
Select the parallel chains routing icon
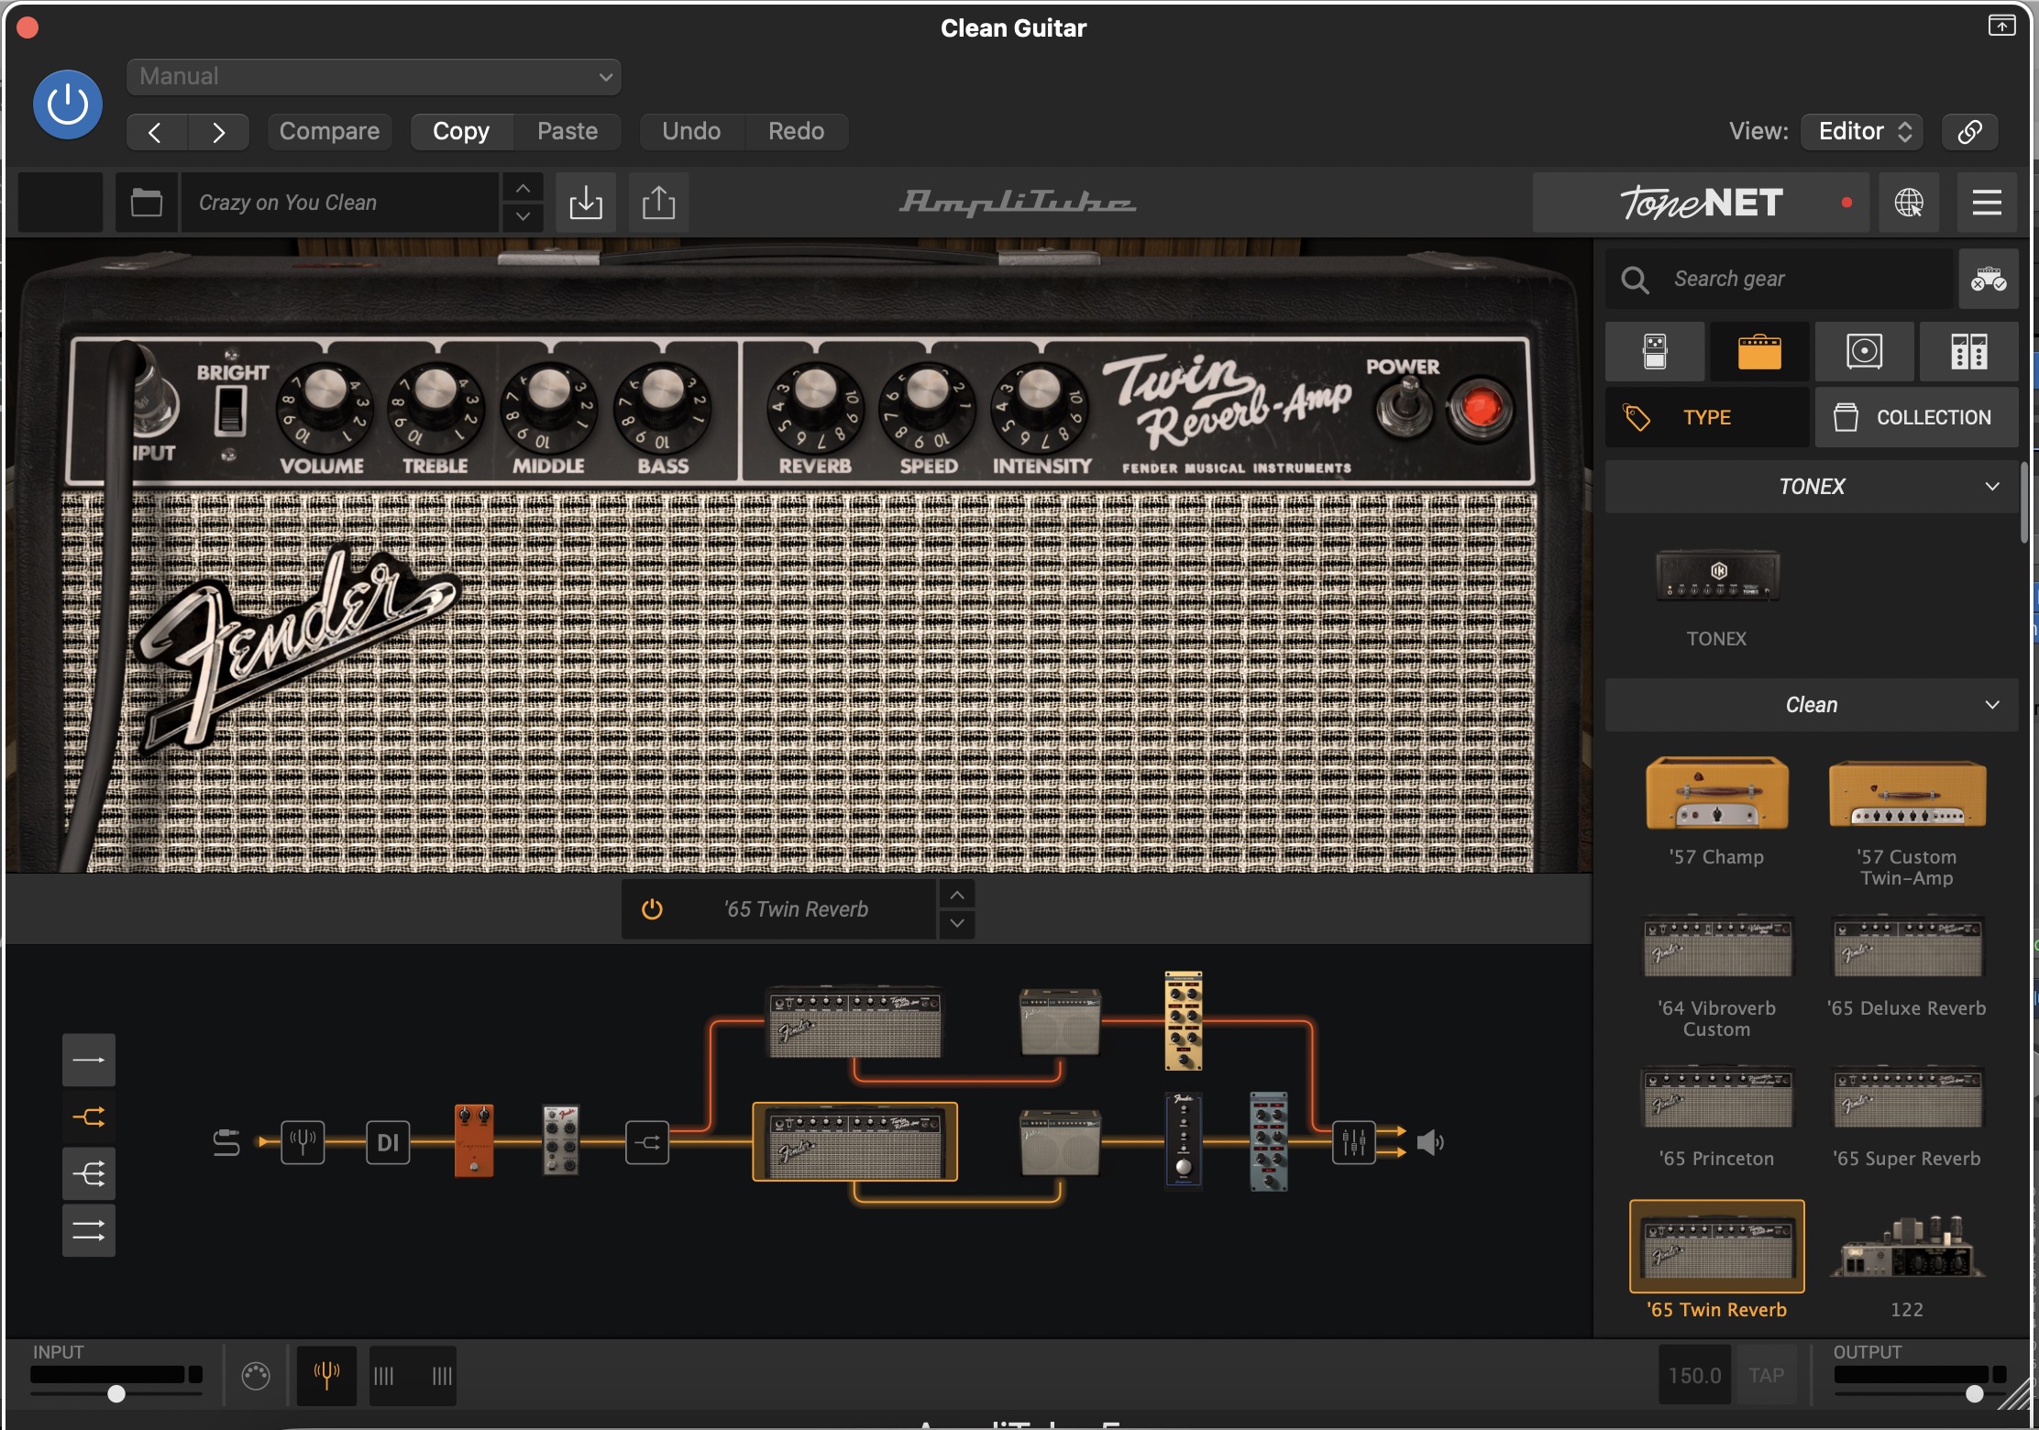click(89, 1231)
